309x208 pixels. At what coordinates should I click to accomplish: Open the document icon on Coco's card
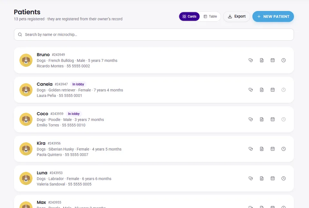pos(262,119)
